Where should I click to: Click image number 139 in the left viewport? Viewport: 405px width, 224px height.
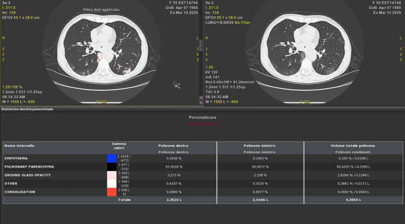(x=12, y=12)
